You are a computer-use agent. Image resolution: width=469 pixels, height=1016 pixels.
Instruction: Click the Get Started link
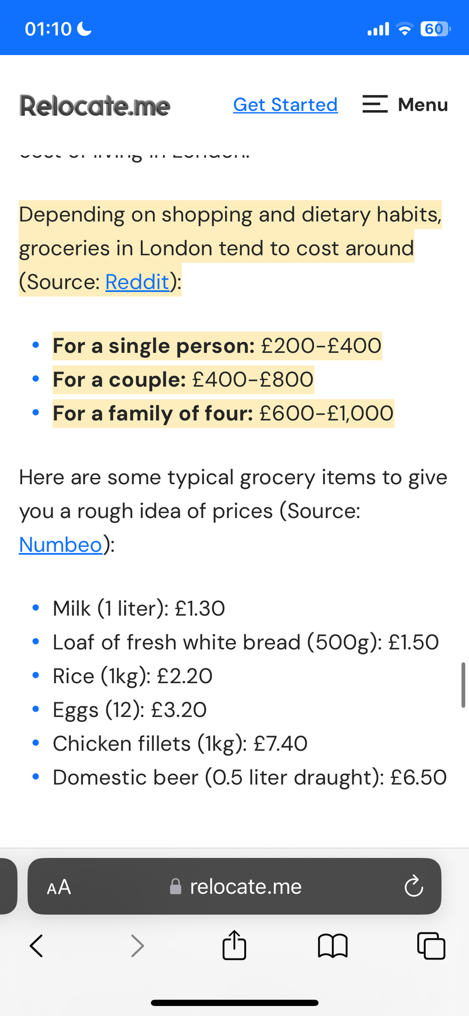285,105
